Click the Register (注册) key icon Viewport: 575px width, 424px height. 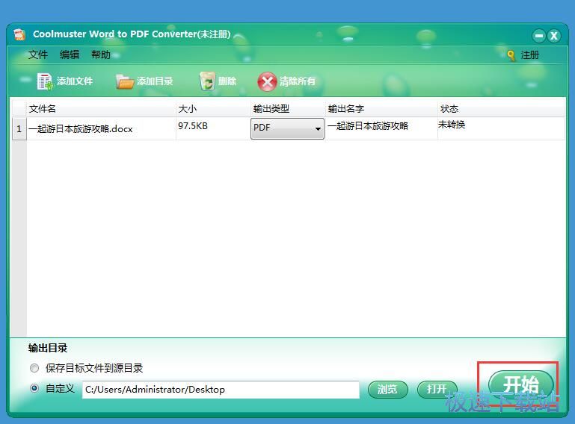point(511,56)
